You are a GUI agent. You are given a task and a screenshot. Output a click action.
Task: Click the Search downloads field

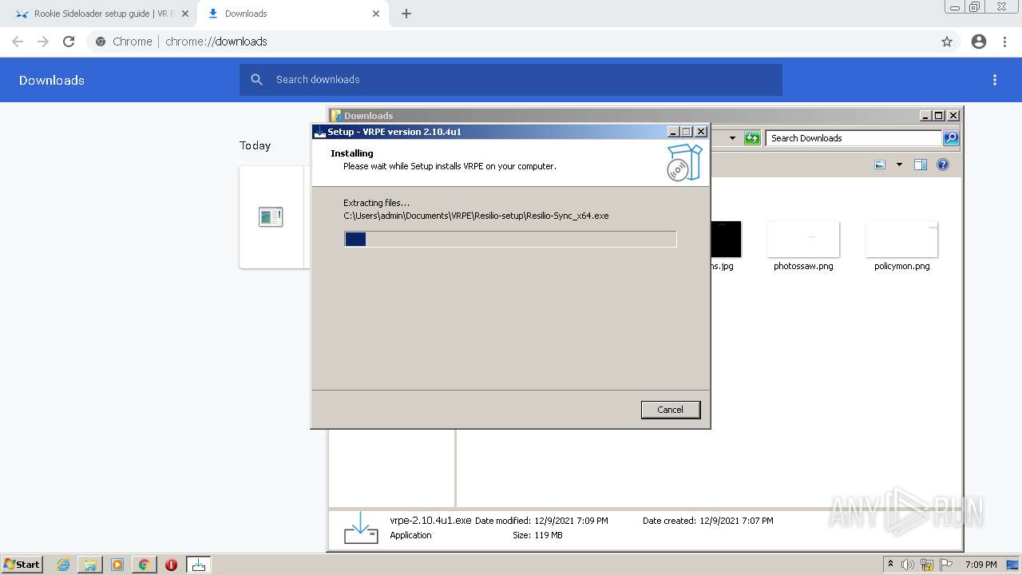pos(511,80)
